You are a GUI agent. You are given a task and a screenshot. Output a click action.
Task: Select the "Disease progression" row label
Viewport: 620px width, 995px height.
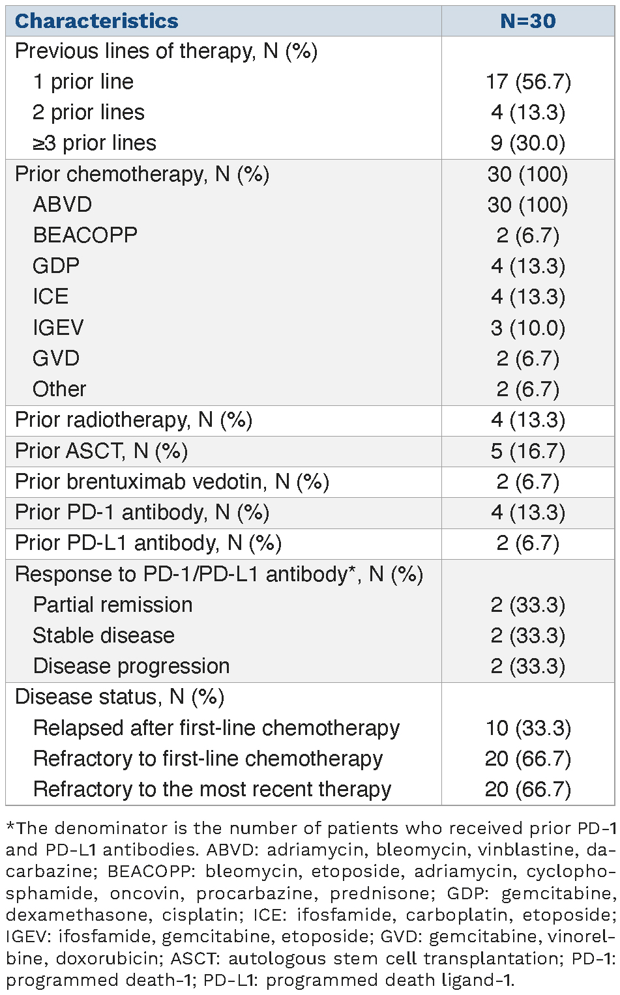coord(131,666)
